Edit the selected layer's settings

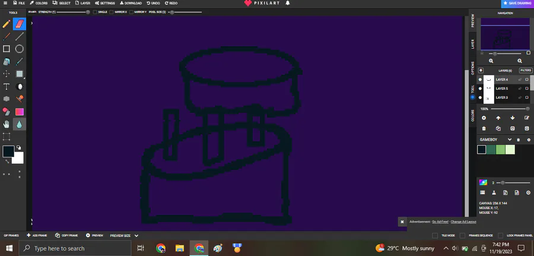(x=527, y=118)
